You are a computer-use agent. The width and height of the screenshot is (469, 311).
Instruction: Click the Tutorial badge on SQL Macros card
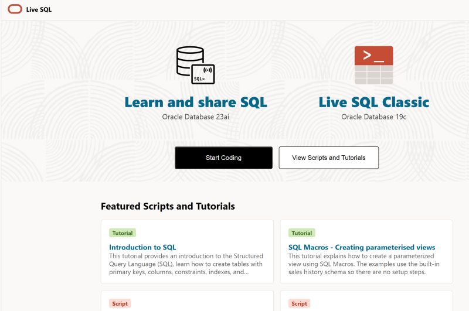pos(302,233)
